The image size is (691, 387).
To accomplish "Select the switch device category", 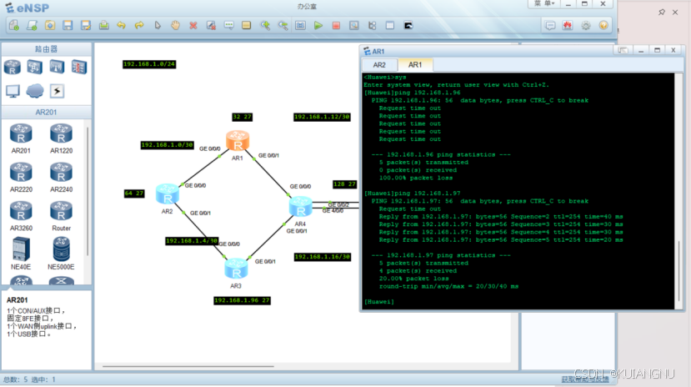I will click(x=34, y=67).
